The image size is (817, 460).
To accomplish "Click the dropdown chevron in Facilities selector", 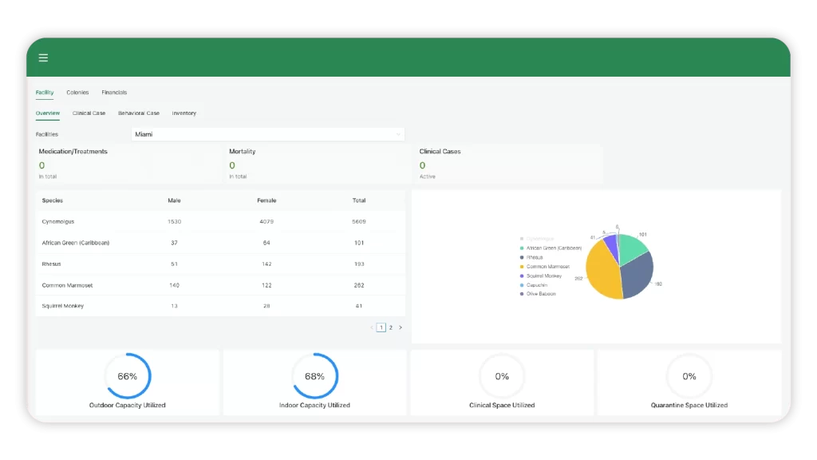I will tap(398, 134).
